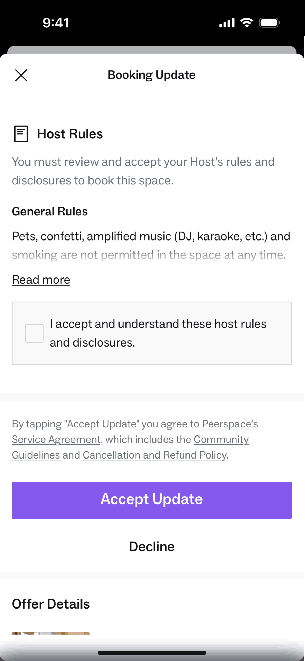305x661 pixels.
Task: Open Cancellation and Refund Policy link
Action: point(155,455)
